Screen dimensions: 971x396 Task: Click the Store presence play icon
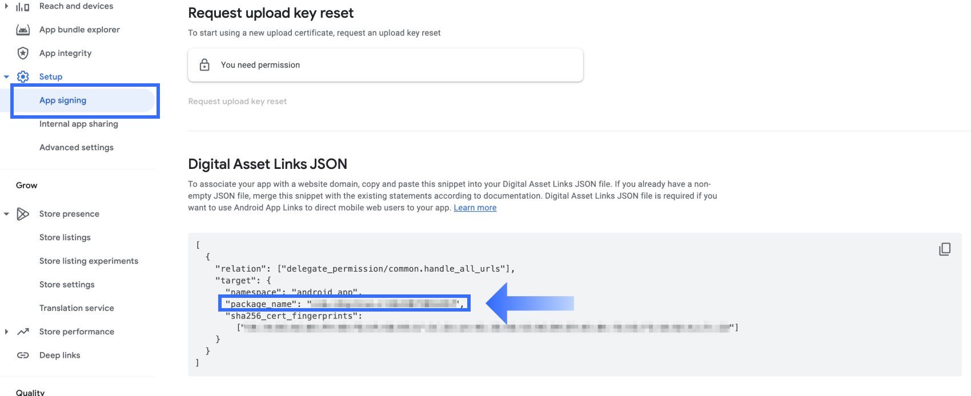coord(23,214)
